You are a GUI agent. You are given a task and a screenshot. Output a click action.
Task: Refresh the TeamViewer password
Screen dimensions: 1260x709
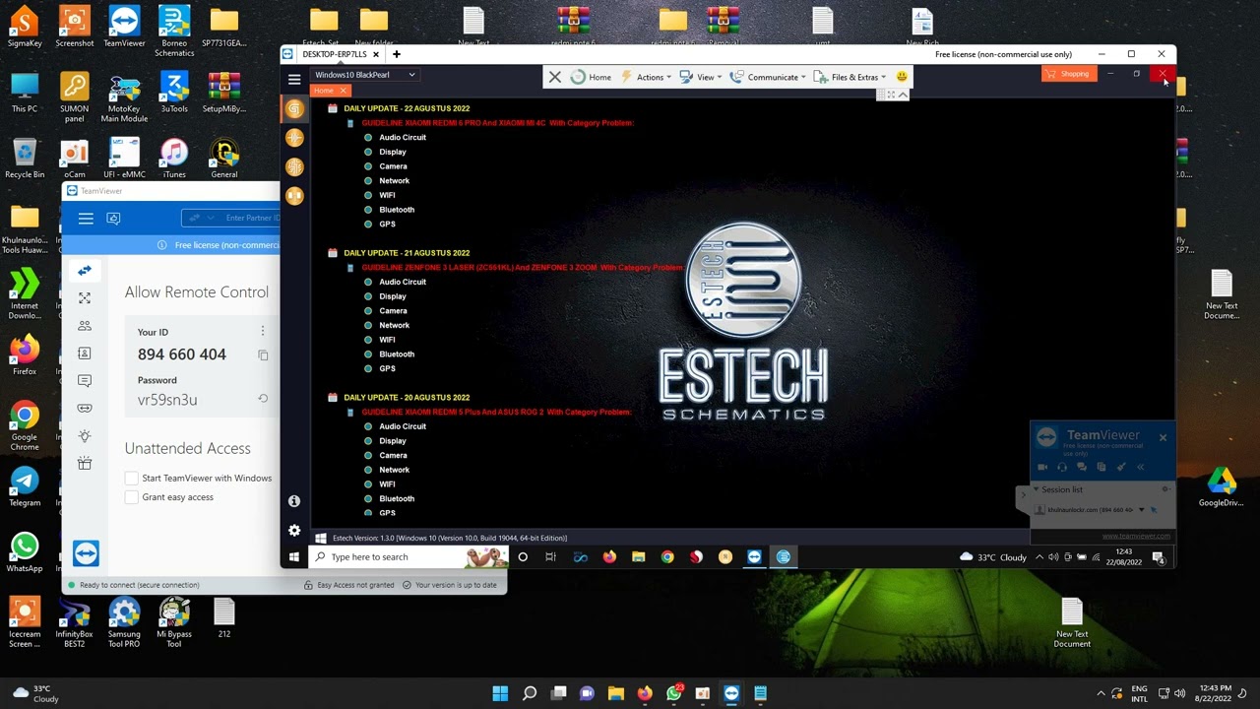tap(263, 399)
